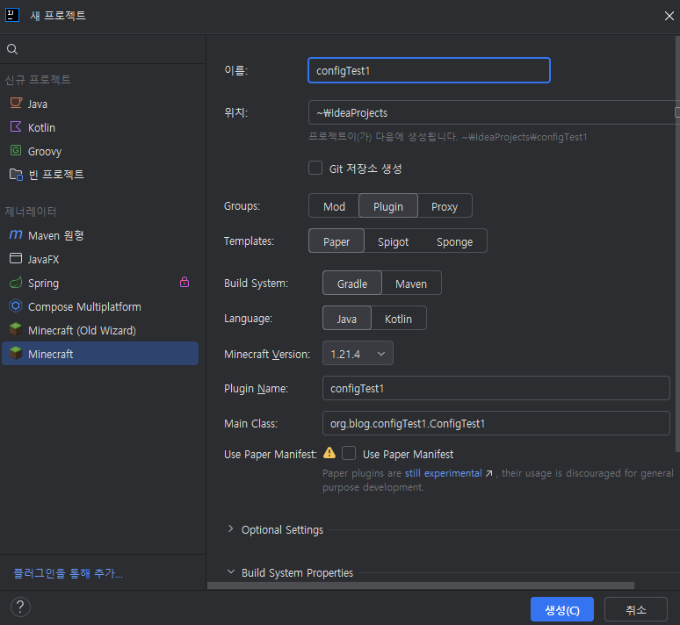Click the sidebar search field
680x625 pixels.
[103, 49]
